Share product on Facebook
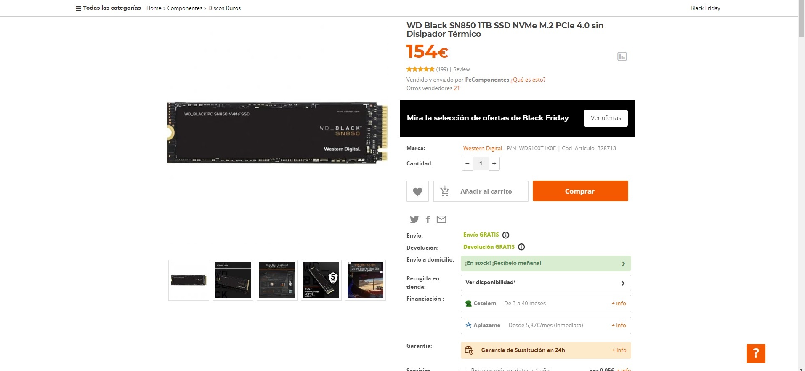This screenshot has width=805, height=371. click(428, 219)
